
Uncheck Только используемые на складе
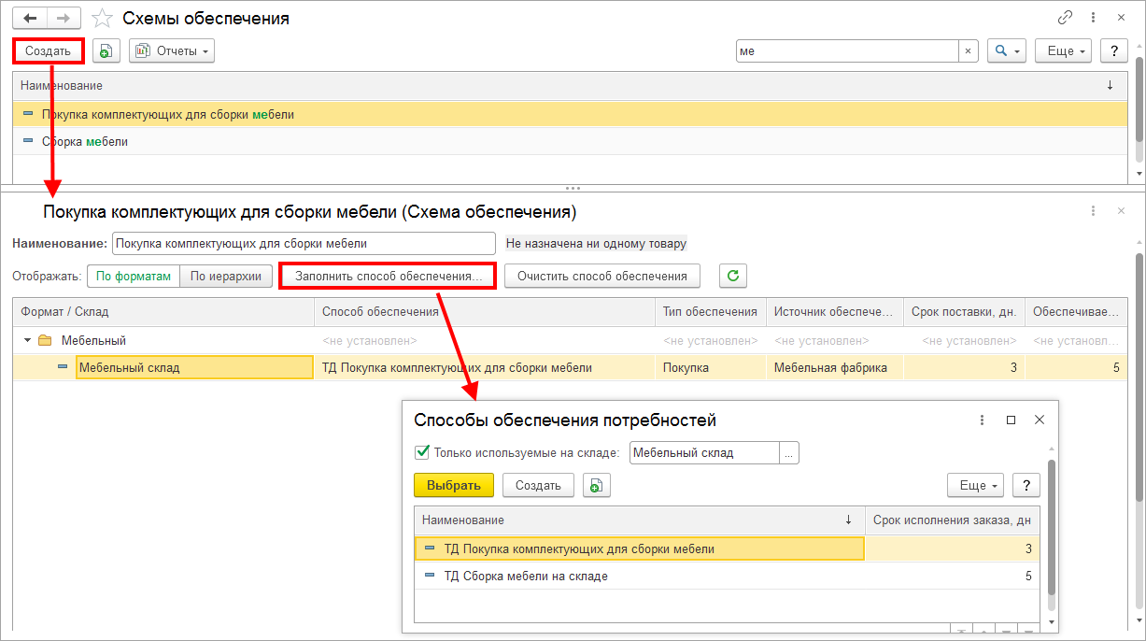[421, 452]
